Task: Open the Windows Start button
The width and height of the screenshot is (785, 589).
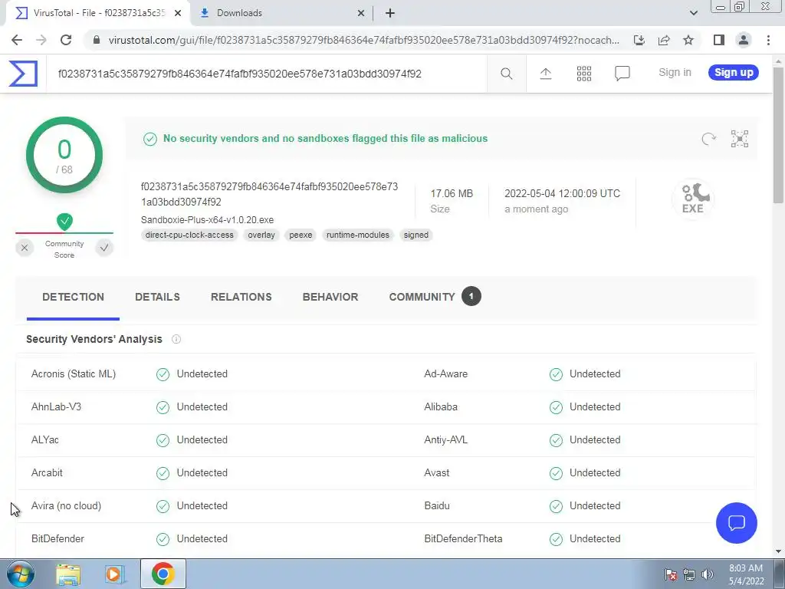Action: coord(20,574)
